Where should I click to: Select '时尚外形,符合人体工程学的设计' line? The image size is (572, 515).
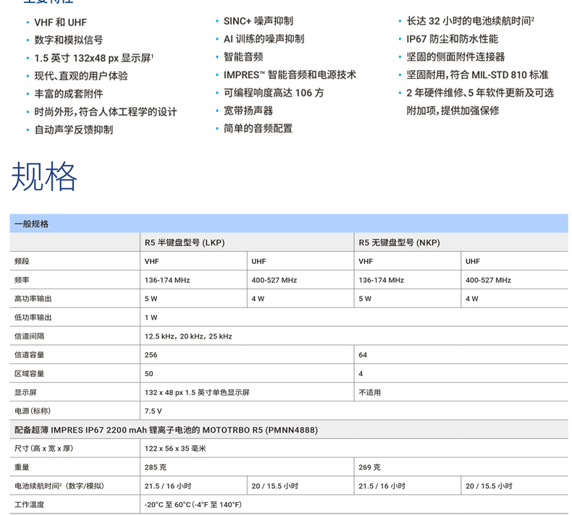106,112
